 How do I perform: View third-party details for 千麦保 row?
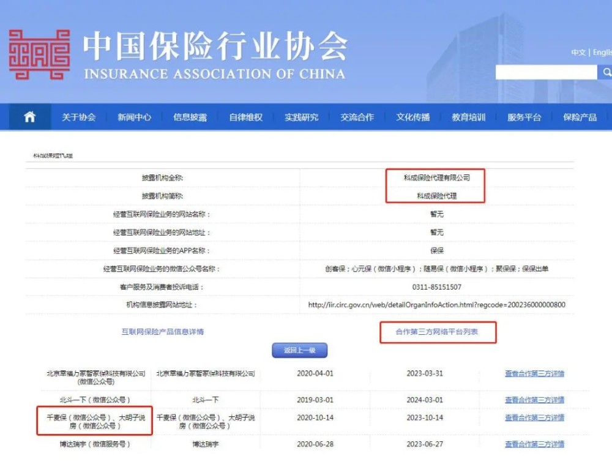tap(534, 417)
